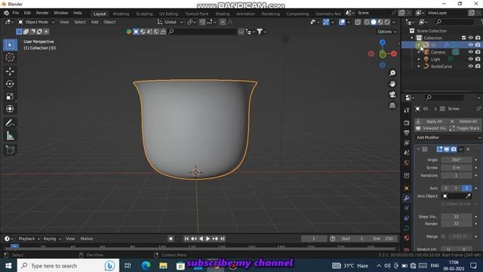The image size is (483, 272).
Task: Enable solid viewport shading sphere
Action: 374,22
